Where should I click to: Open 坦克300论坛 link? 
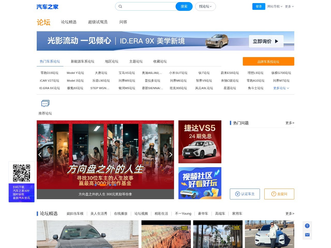(178, 88)
